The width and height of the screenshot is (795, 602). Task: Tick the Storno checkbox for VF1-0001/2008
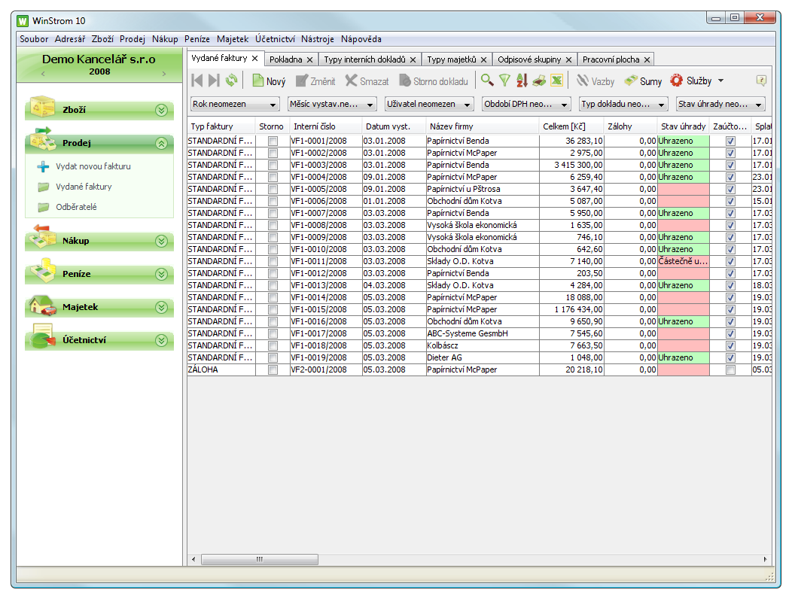[x=273, y=141]
